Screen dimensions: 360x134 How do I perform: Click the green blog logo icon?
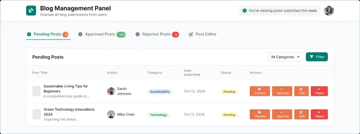click(x=31, y=10)
